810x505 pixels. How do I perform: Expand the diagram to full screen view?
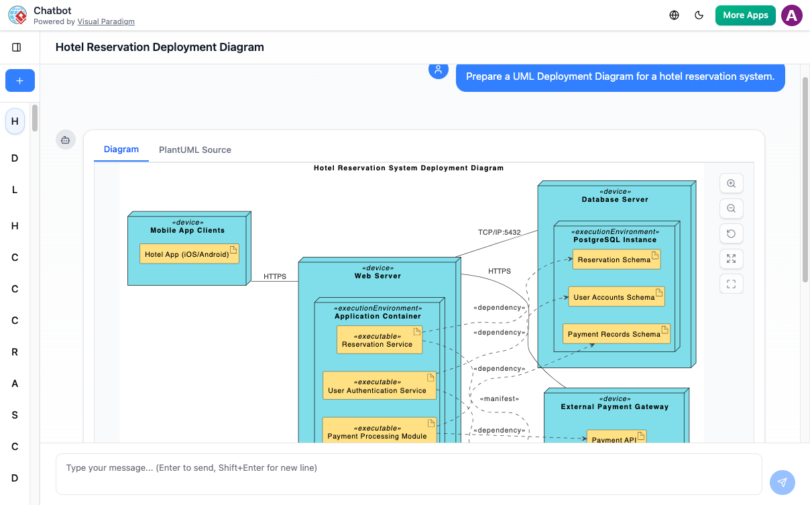[732, 258]
